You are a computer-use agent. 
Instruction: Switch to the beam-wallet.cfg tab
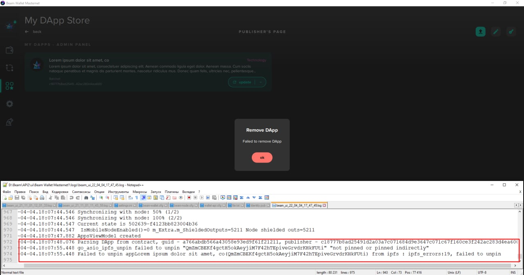click(152, 205)
